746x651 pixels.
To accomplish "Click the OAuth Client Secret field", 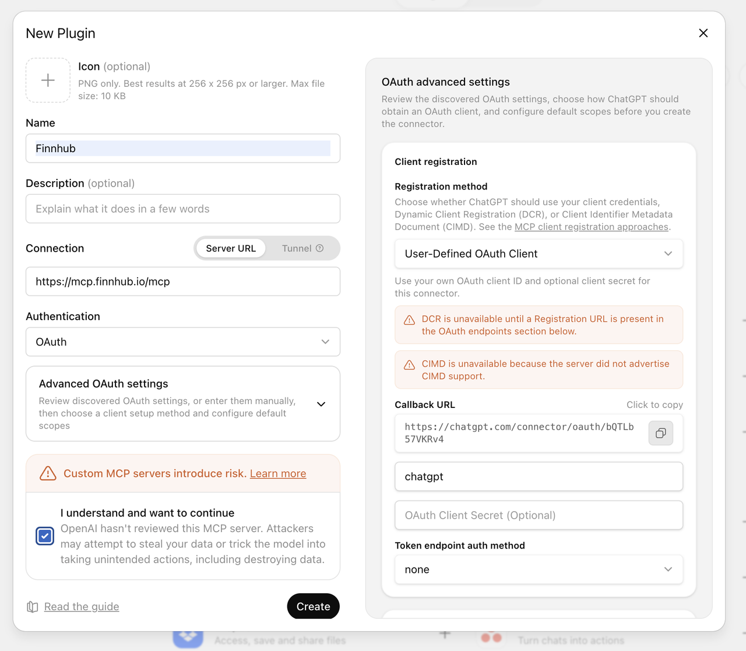I will (539, 515).
